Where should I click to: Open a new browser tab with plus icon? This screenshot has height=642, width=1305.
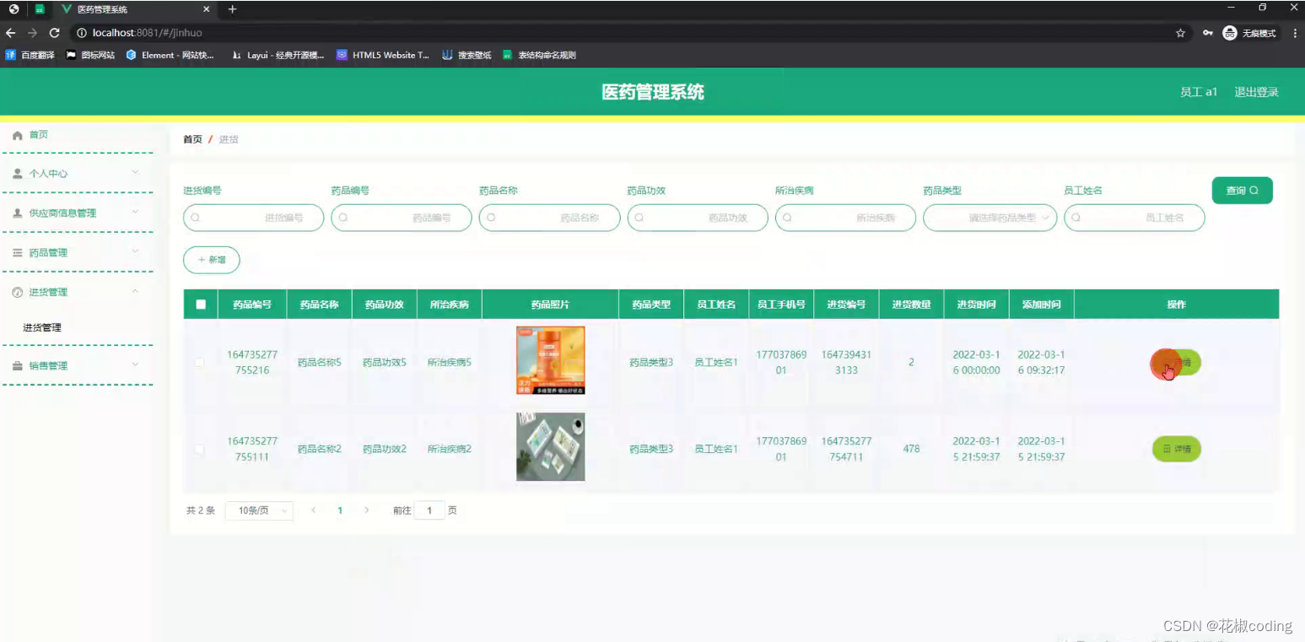pyautogui.click(x=233, y=9)
